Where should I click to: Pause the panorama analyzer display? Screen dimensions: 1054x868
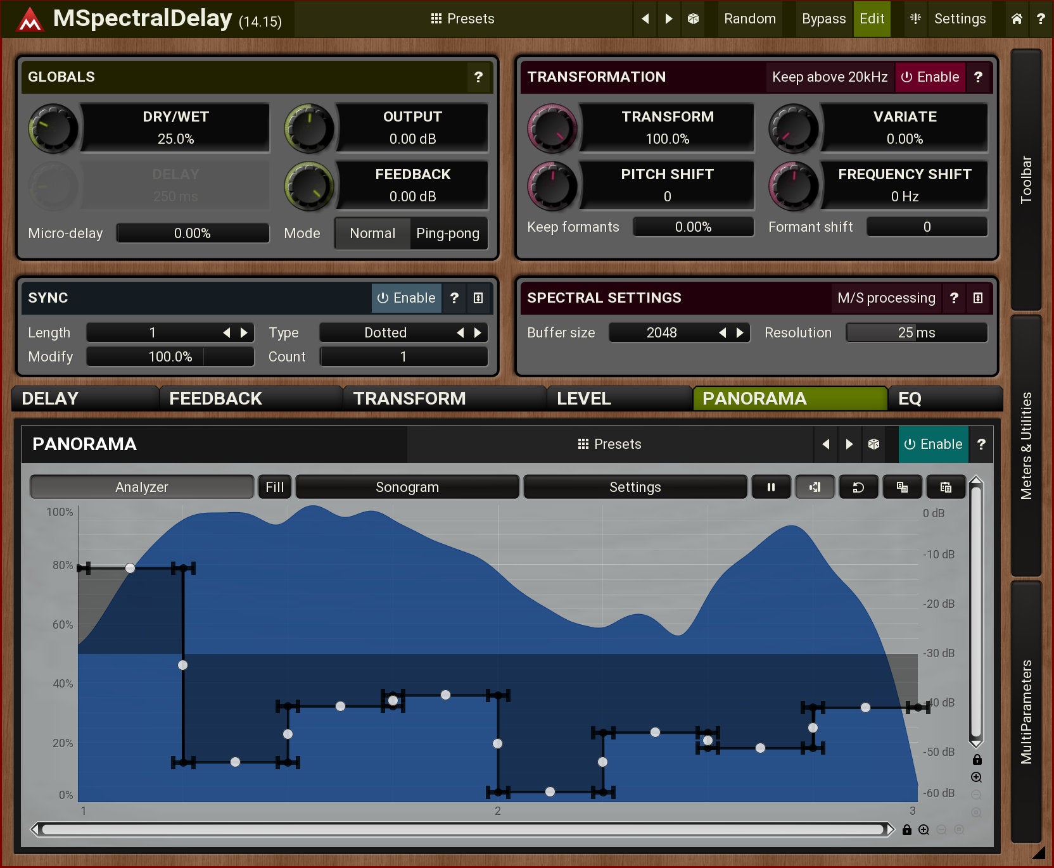[771, 487]
